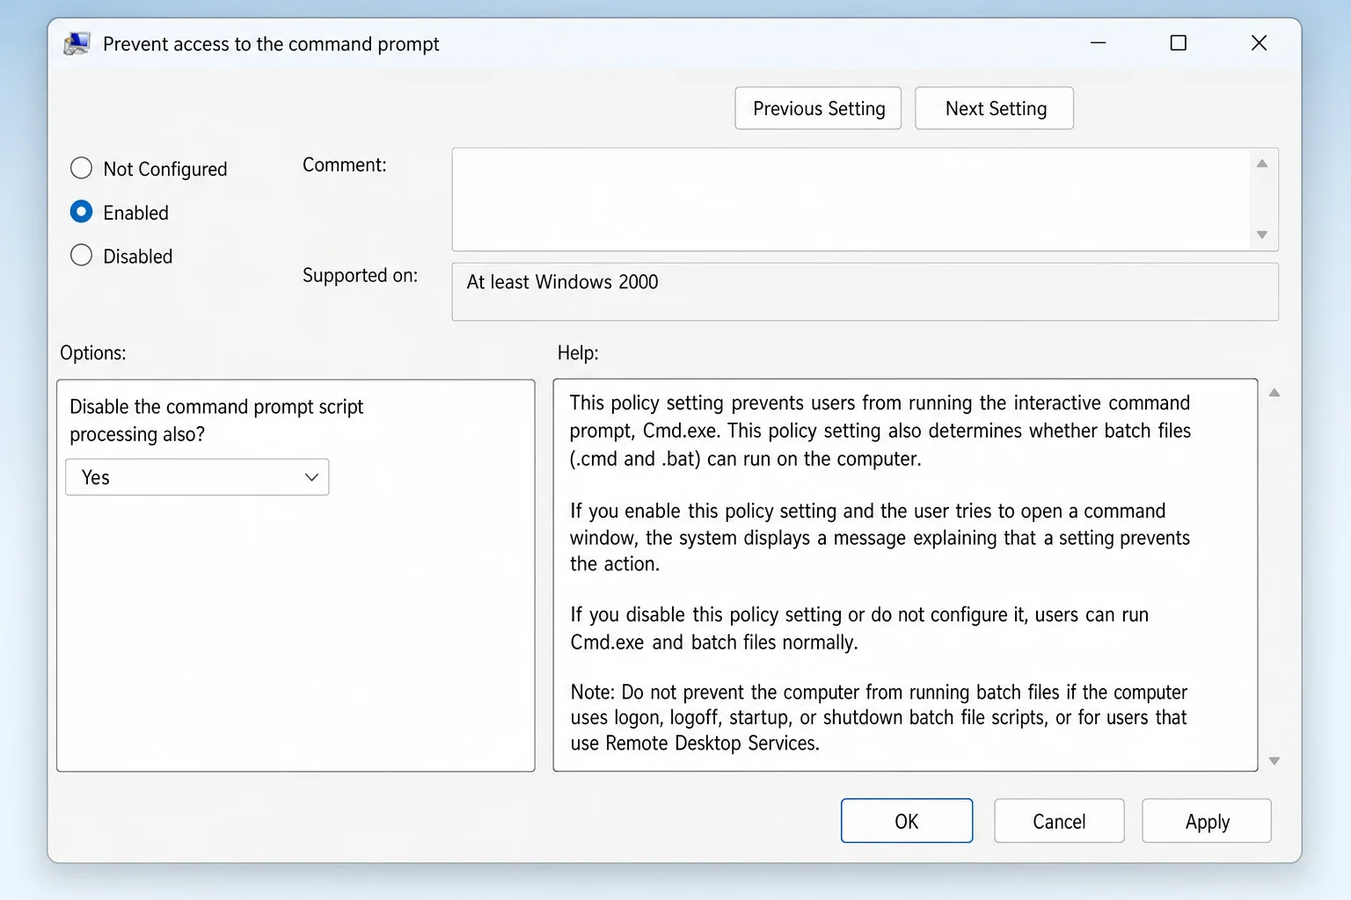Confirm with the OK button
The width and height of the screenshot is (1351, 900).
(x=907, y=821)
